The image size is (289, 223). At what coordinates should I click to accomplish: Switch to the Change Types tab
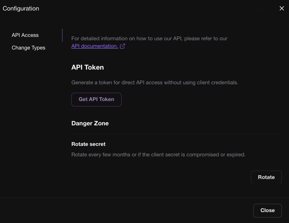pos(29,48)
